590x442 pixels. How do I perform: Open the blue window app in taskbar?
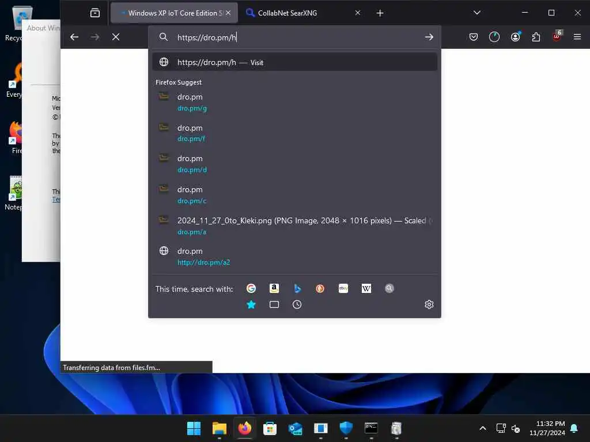[x=320, y=428]
